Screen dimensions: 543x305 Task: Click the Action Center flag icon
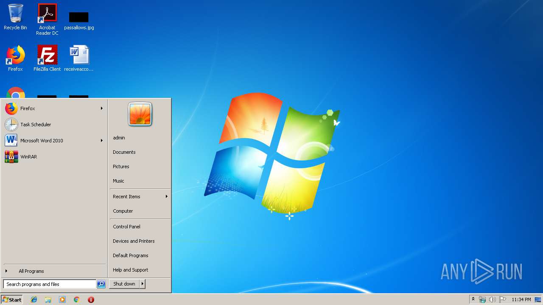[x=503, y=299]
